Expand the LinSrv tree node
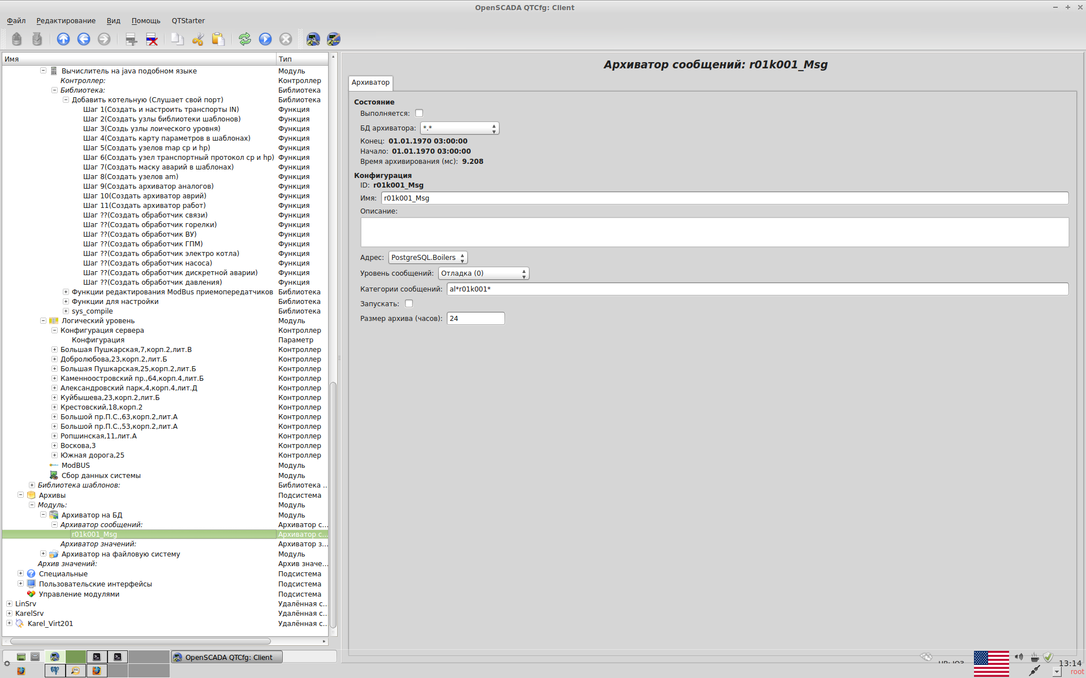 click(x=9, y=603)
